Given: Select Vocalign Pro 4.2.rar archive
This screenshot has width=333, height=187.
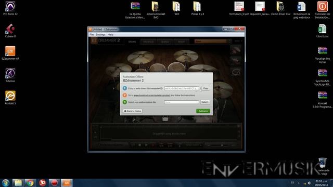Looking at the screenshot, I should (x=323, y=55).
